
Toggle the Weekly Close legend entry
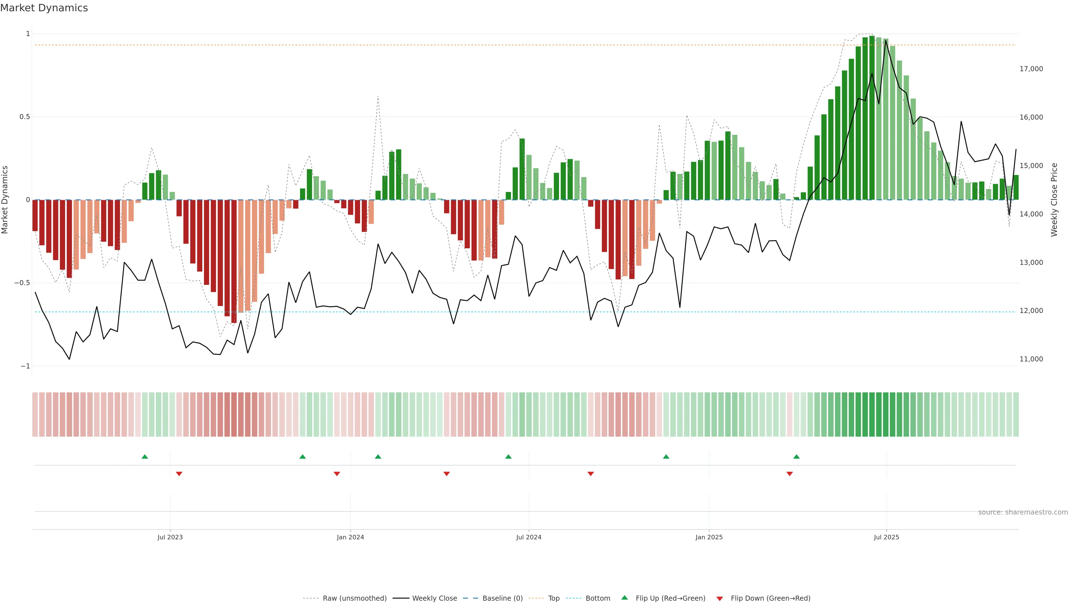(x=434, y=598)
